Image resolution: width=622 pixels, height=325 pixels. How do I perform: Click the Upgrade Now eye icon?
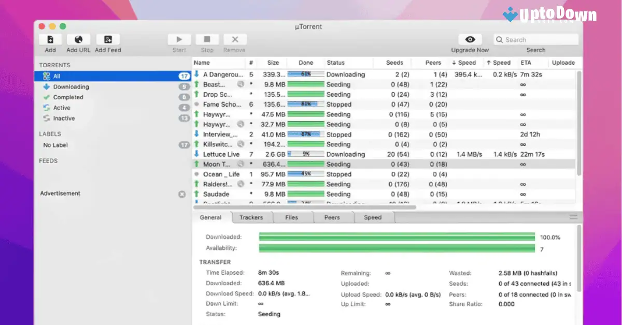pos(470,39)
